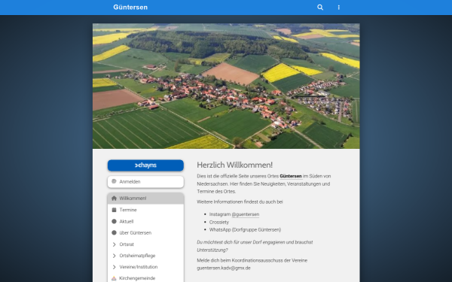Click the home icon next to Willkommen!

(x=114, y=199)
